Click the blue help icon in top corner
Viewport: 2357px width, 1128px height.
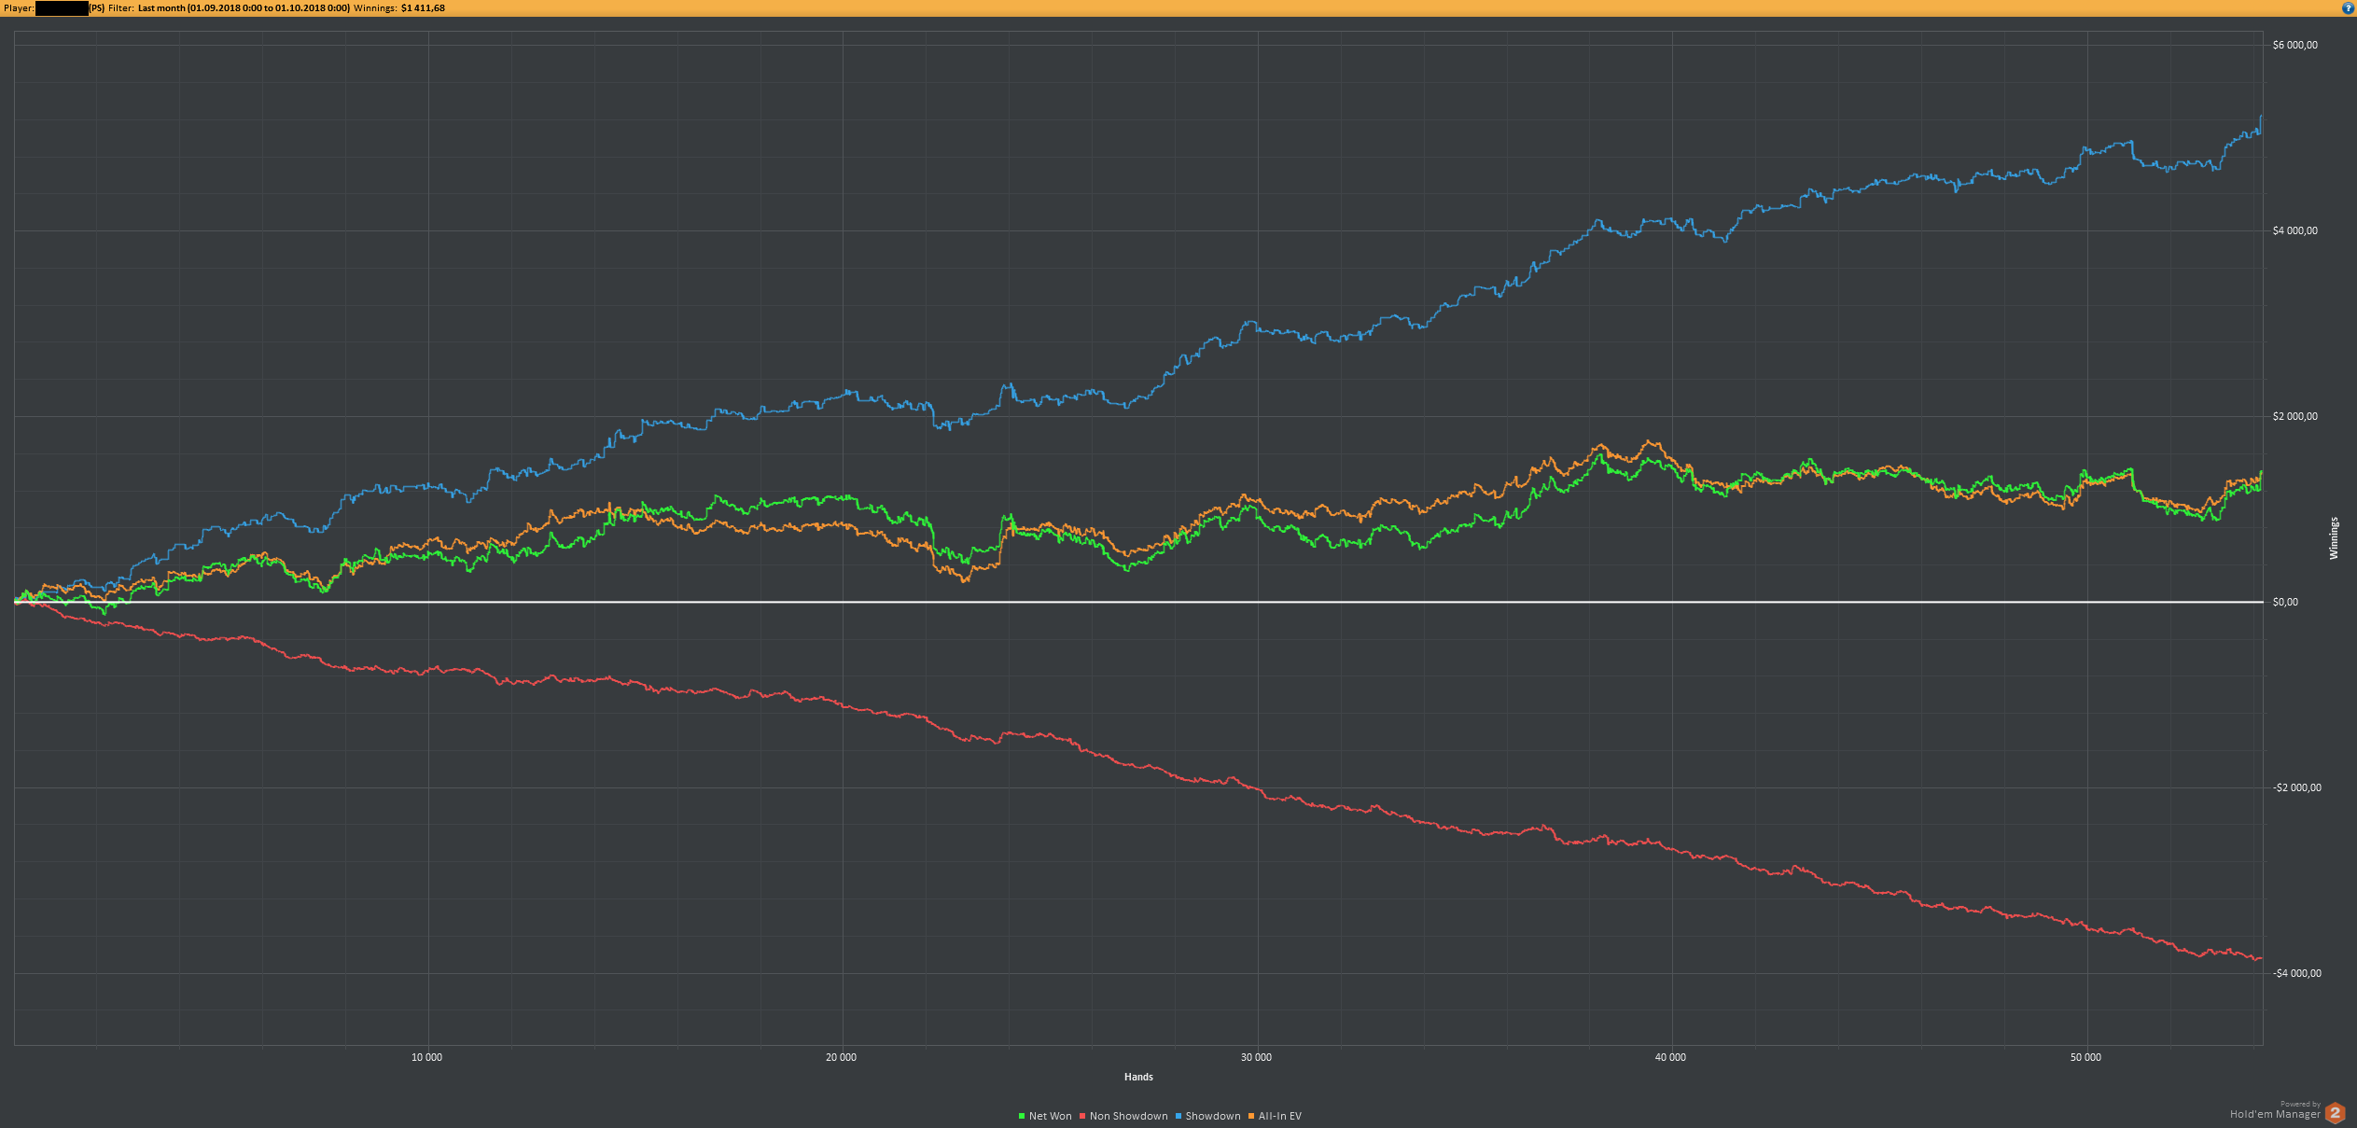coord(2349,7)
